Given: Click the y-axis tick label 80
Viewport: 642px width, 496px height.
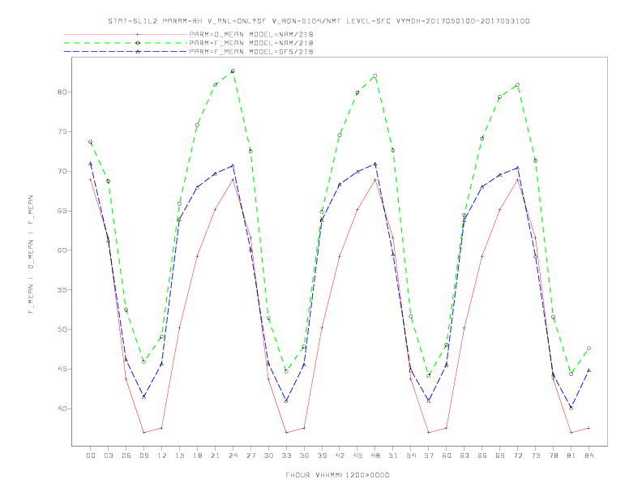Looking at the screenshot, I should (x=62, y=92).
